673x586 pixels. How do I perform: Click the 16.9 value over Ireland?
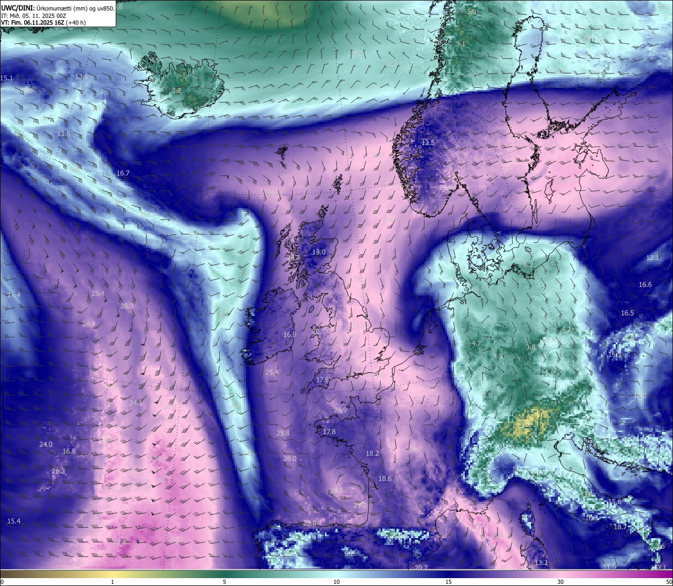click(290, 334)
